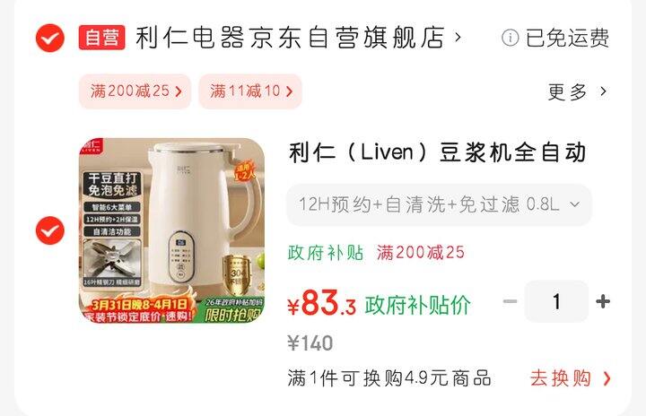
Task: Uncheck the store-level red selection checkmark
Action: coord(50,38)
